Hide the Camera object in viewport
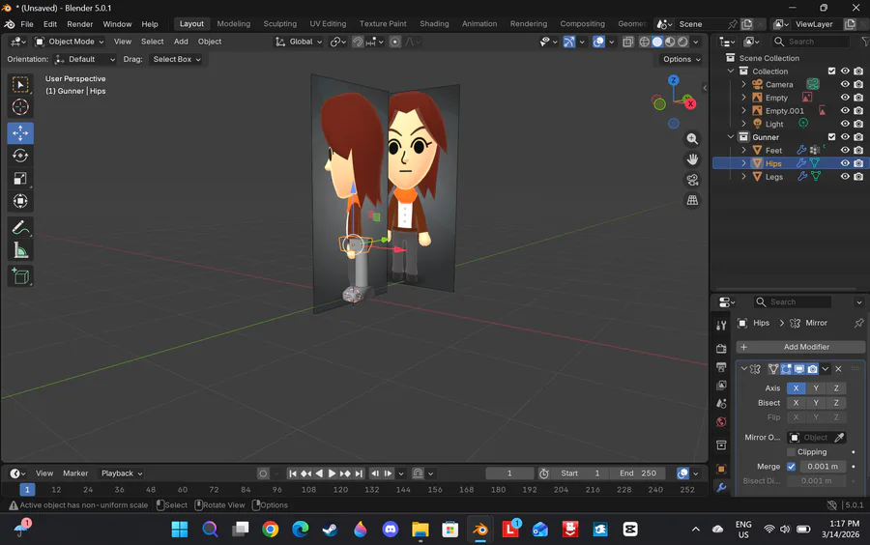 845,84
